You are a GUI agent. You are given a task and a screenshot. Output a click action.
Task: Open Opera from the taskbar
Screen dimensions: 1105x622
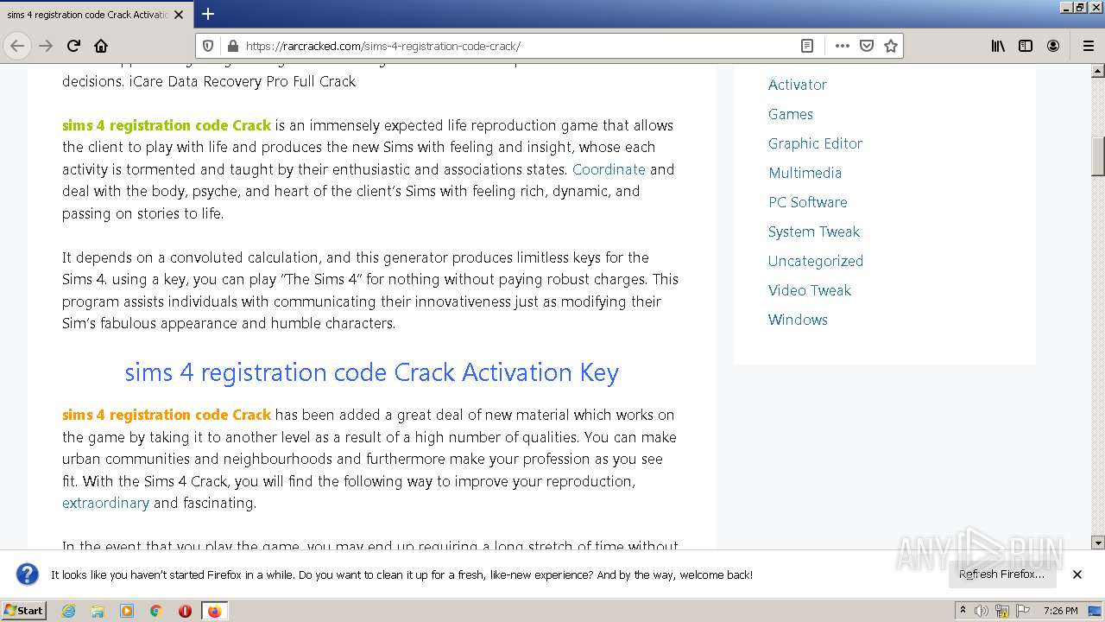coord(185,611)
